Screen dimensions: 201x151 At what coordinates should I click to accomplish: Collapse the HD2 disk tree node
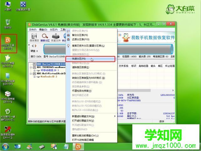click(31, 74)
